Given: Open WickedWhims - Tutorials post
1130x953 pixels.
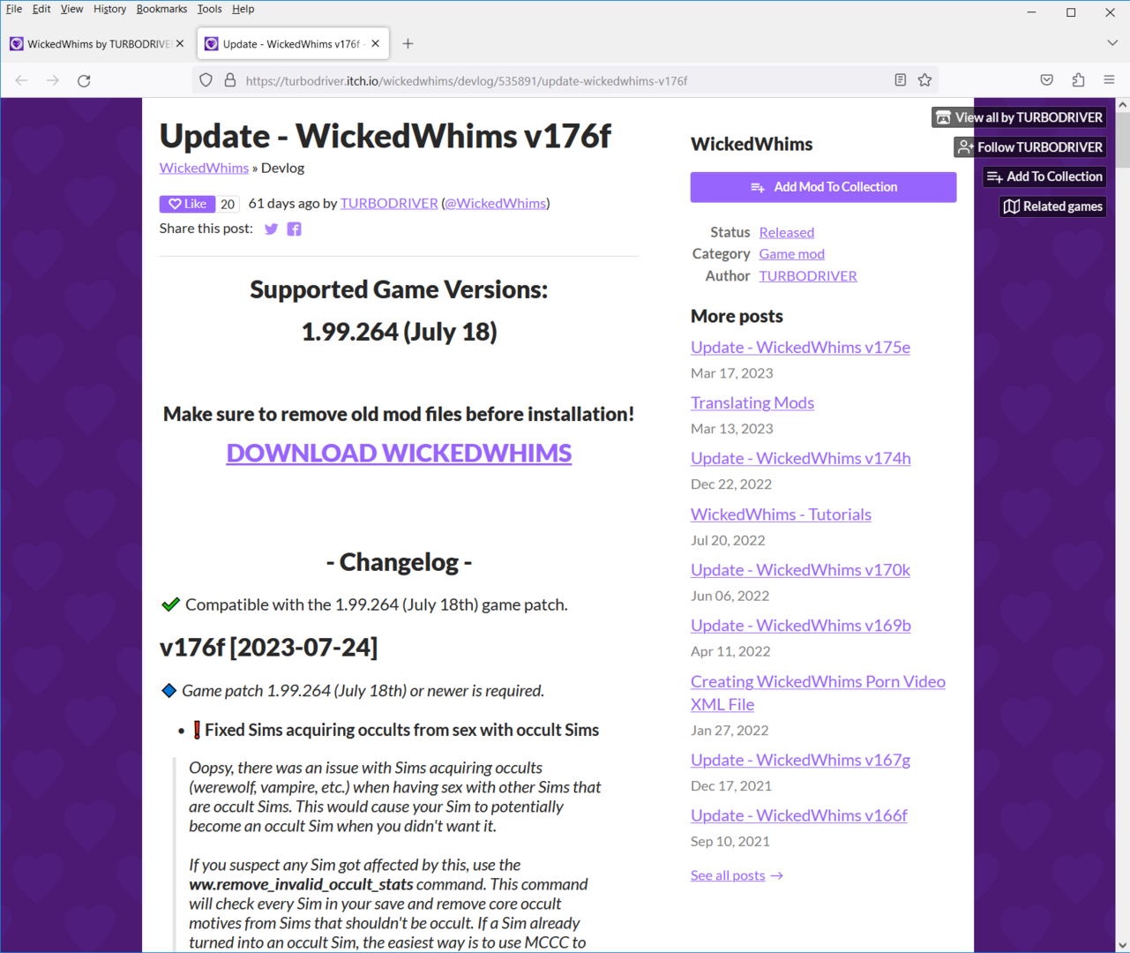Looking at the screenshot, I should (781, 514).
